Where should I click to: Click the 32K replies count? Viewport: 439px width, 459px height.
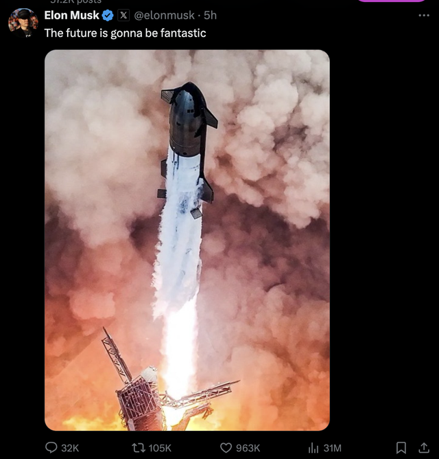pyautogui.click(x=70, y=447)
